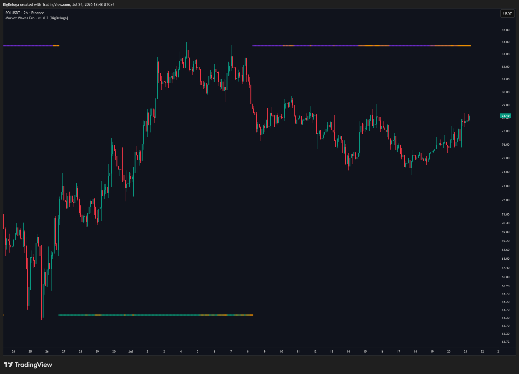Select the SOLUSDT · 2h · Binance symbol title
The width and height of the screenshot is (519, 374).
coord(25,13)
